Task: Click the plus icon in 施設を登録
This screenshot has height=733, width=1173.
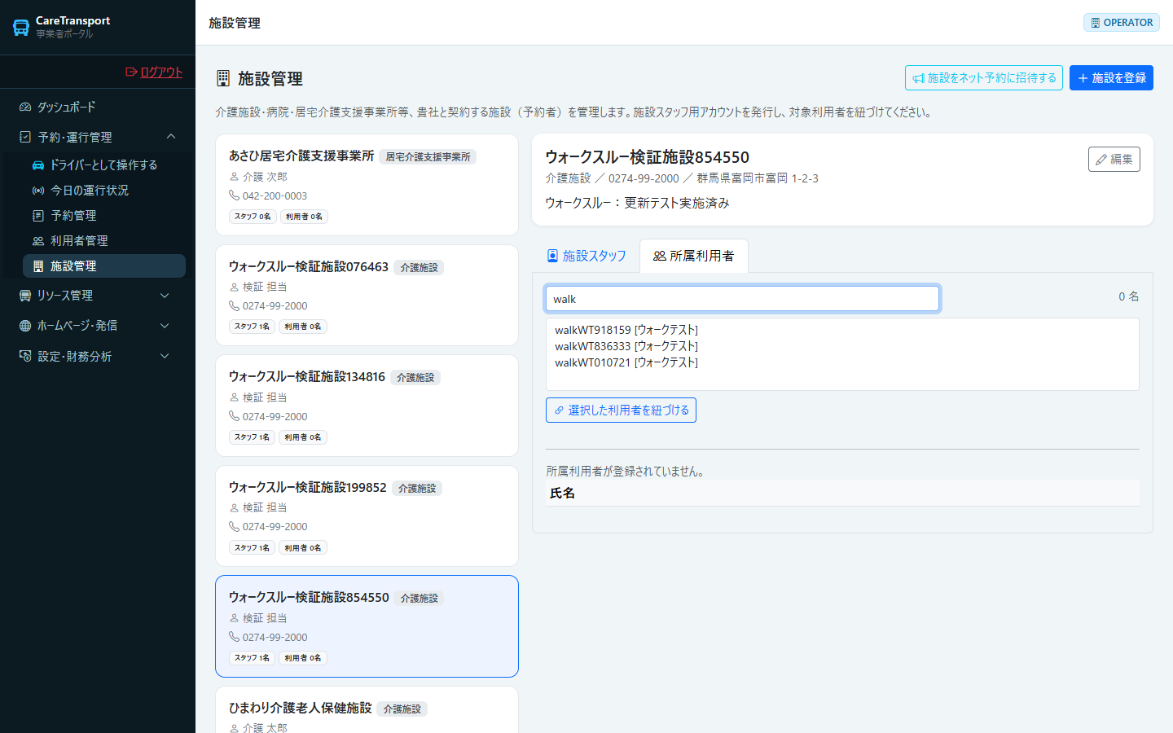Action: coord(1083,78)
